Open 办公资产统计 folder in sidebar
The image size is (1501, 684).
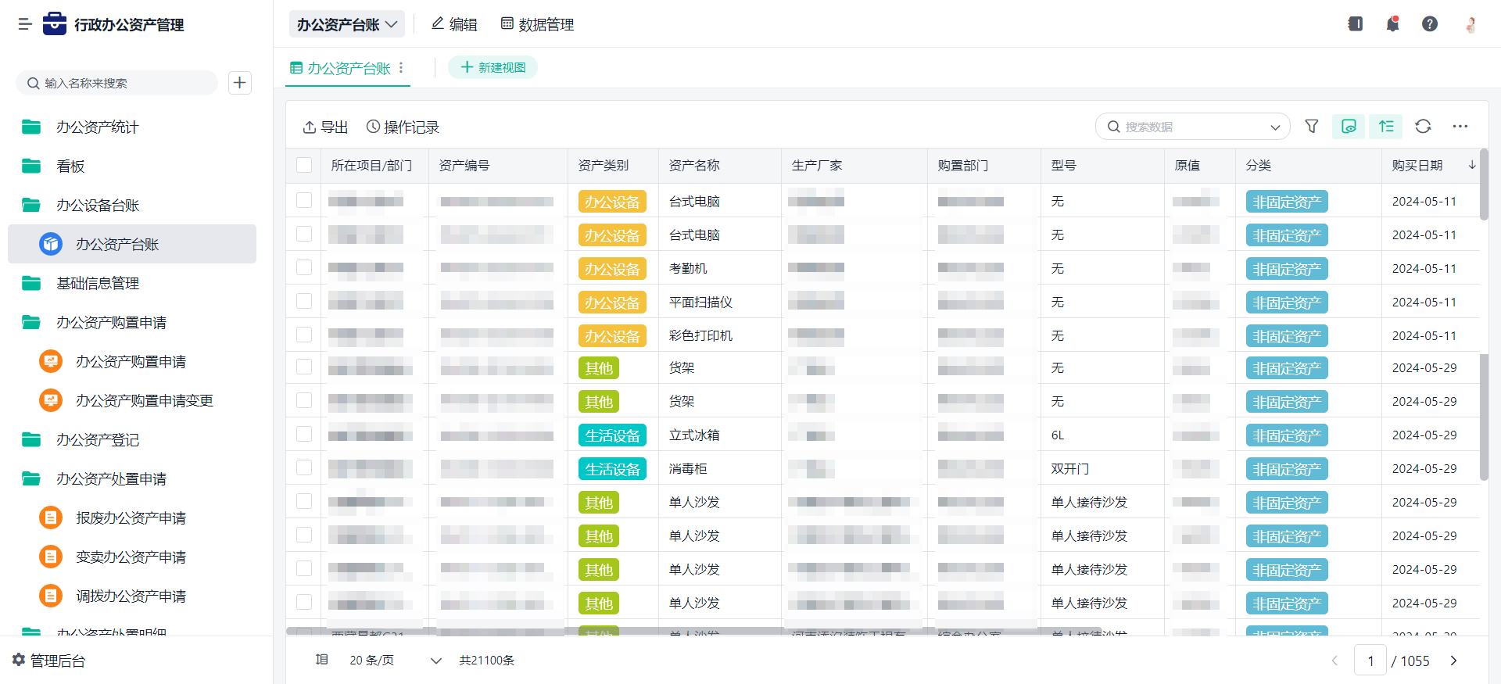tap(97, 127)
